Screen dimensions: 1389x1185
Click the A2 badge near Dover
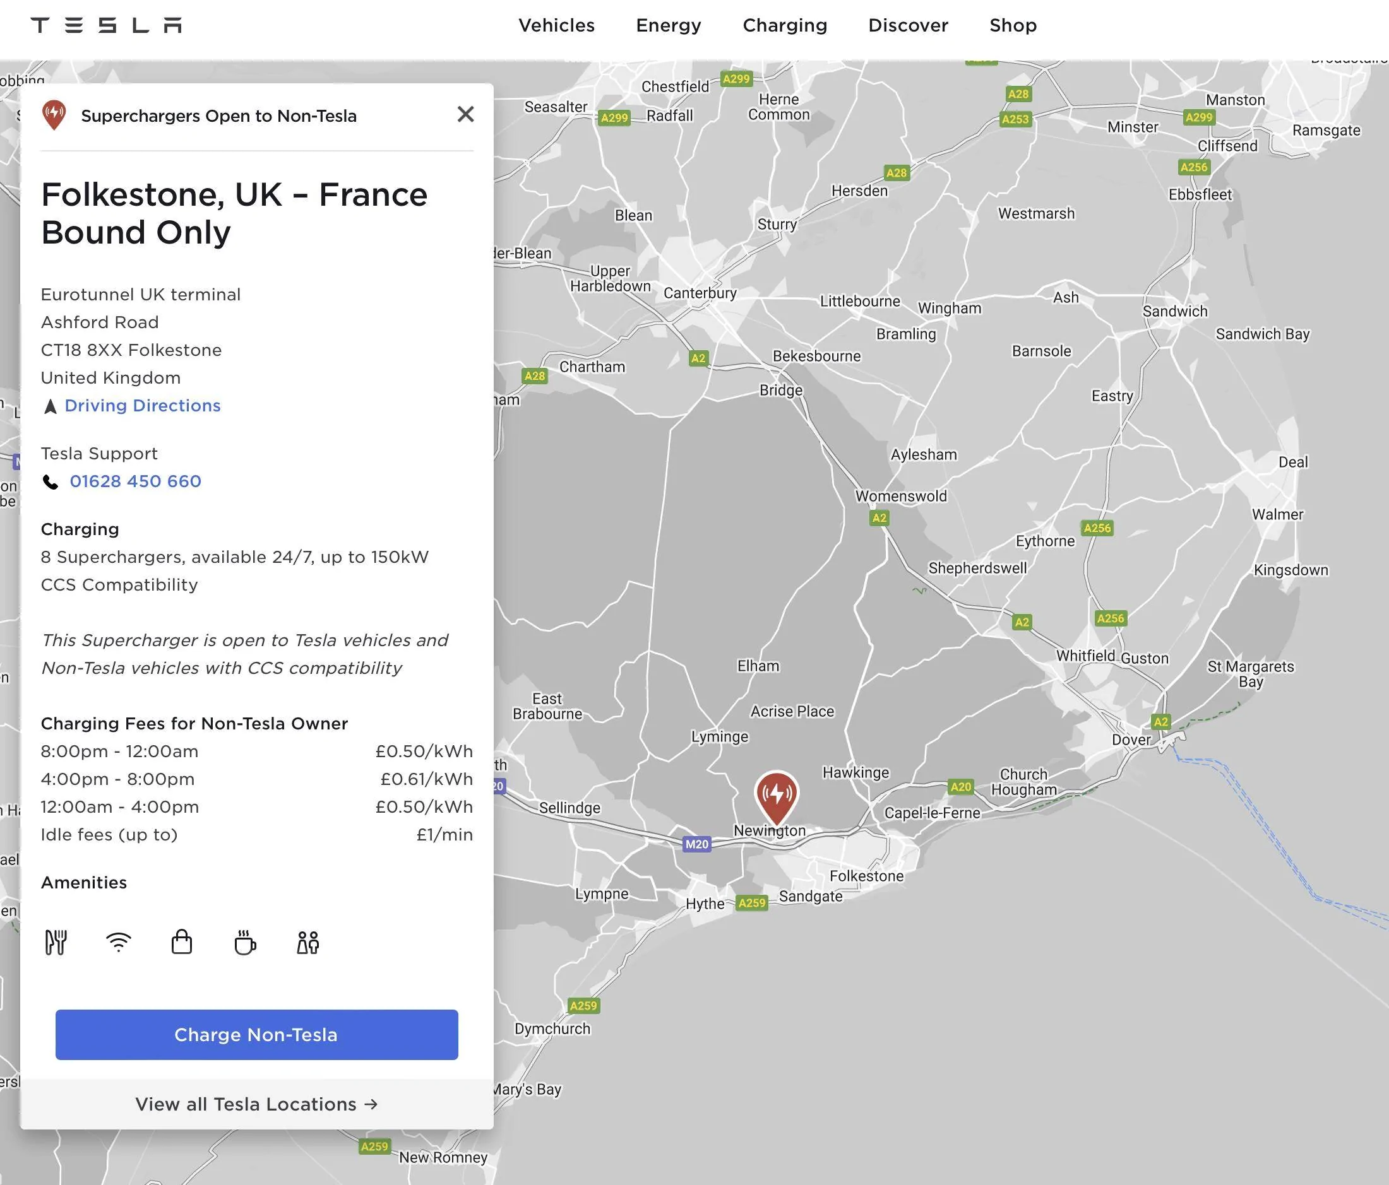[x=1160, y=721]
